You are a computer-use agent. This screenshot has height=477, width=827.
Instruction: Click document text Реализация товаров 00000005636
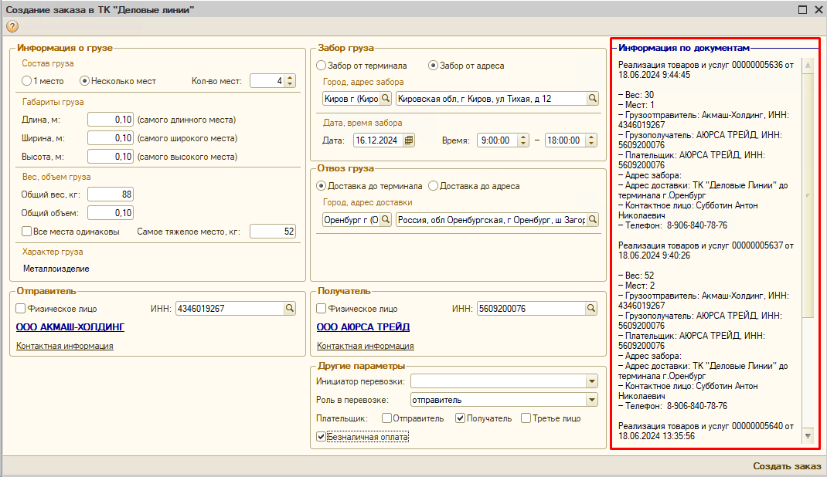point(706,70)
